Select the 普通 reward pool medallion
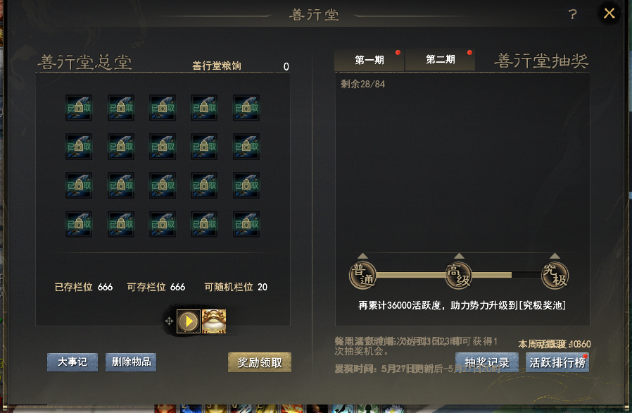The height and width of the screenshot is (413, 632). coord(362,276)
